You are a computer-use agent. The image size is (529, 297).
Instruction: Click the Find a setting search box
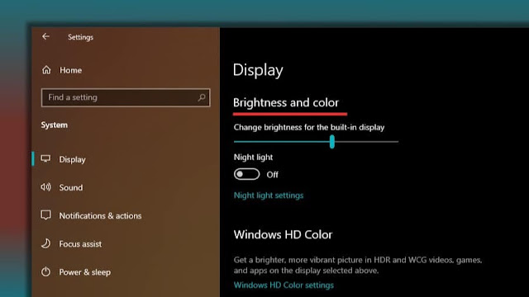click(x=126, y=97)
